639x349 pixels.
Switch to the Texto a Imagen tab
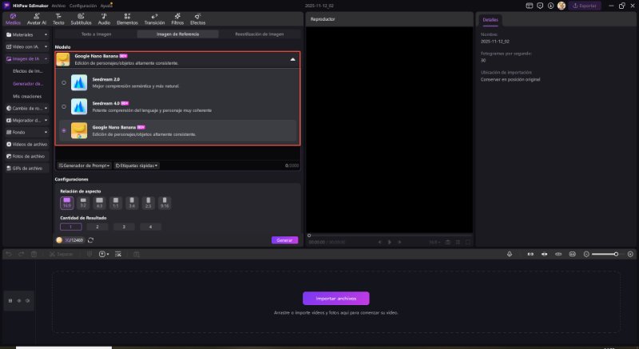[96, 34]
